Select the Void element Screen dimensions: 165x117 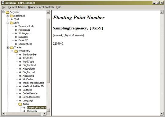[16, 19]
